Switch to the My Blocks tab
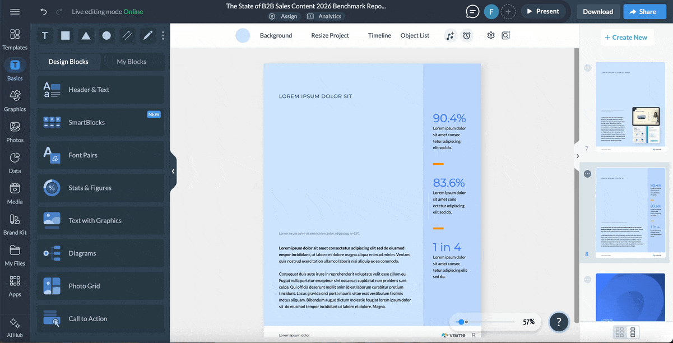Viewport: 673px width, 343px height. 131,62
